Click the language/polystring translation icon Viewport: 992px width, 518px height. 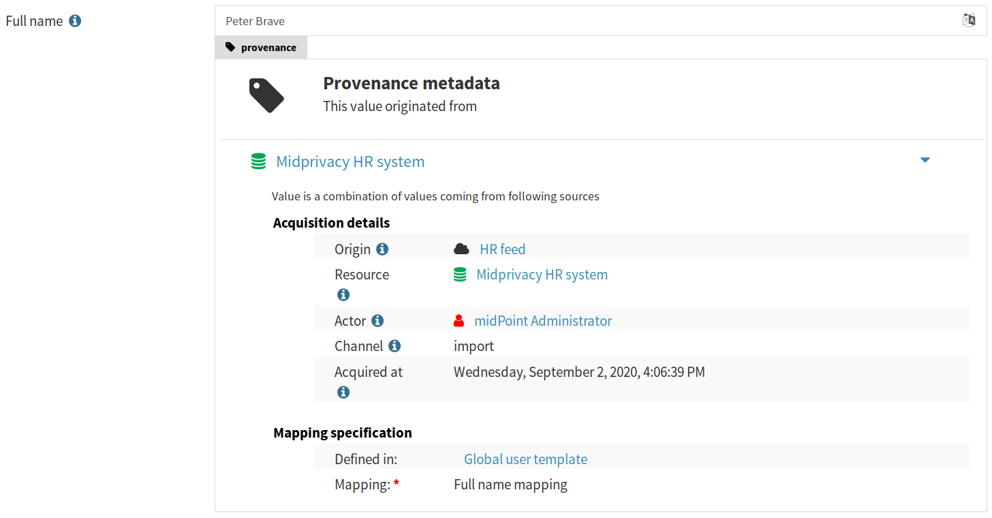pos(968,20)
